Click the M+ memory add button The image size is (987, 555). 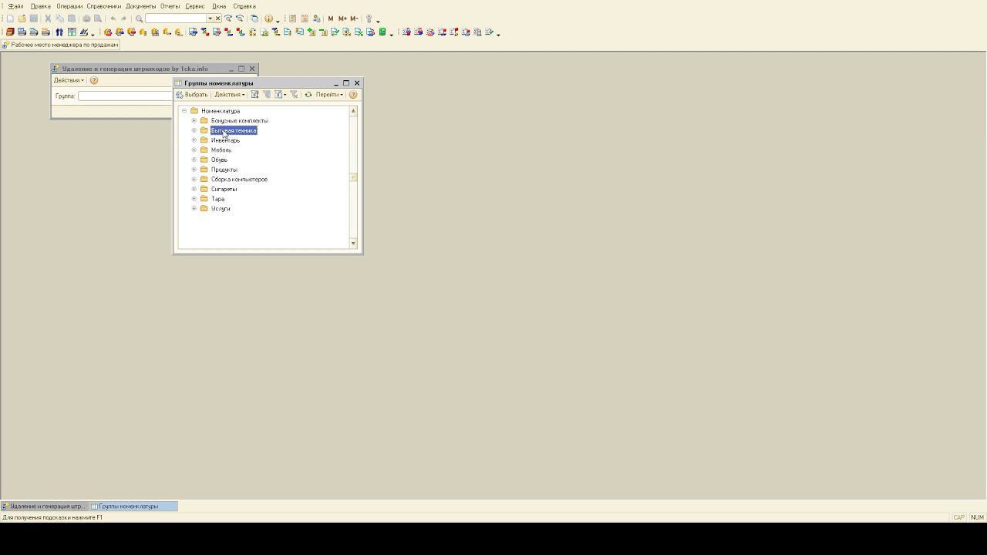click(342, 18)
